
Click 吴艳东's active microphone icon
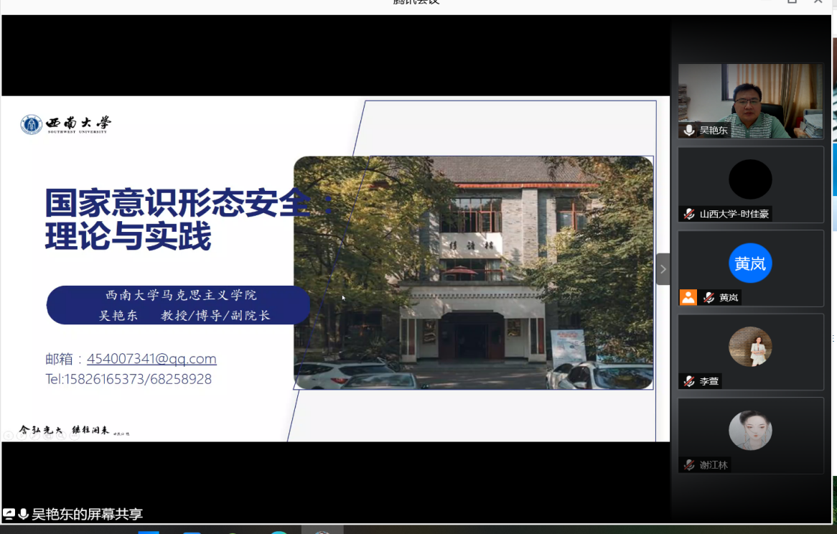point(689,130)
